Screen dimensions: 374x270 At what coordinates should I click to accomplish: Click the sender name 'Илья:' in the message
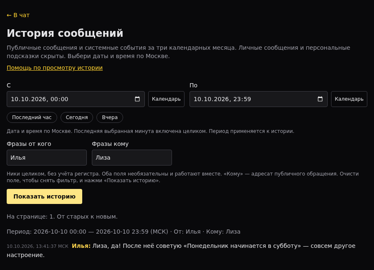(81, 246)
